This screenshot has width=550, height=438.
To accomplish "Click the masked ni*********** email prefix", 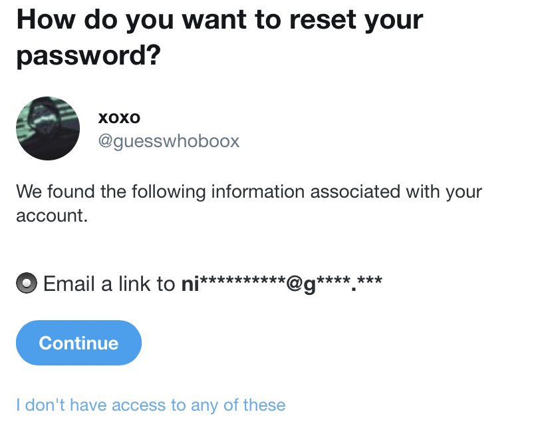I will tap(233, 283).
